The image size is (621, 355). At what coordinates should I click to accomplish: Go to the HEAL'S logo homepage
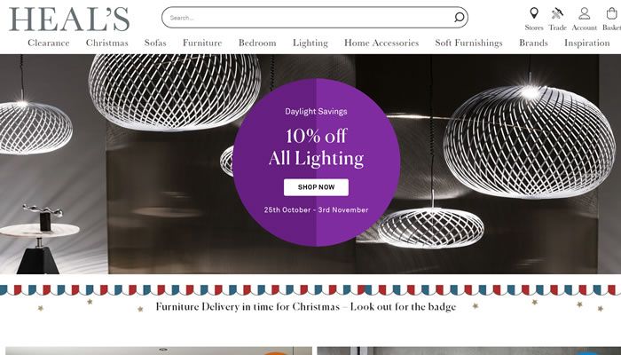pyautogui.click(x=69, y=20)
